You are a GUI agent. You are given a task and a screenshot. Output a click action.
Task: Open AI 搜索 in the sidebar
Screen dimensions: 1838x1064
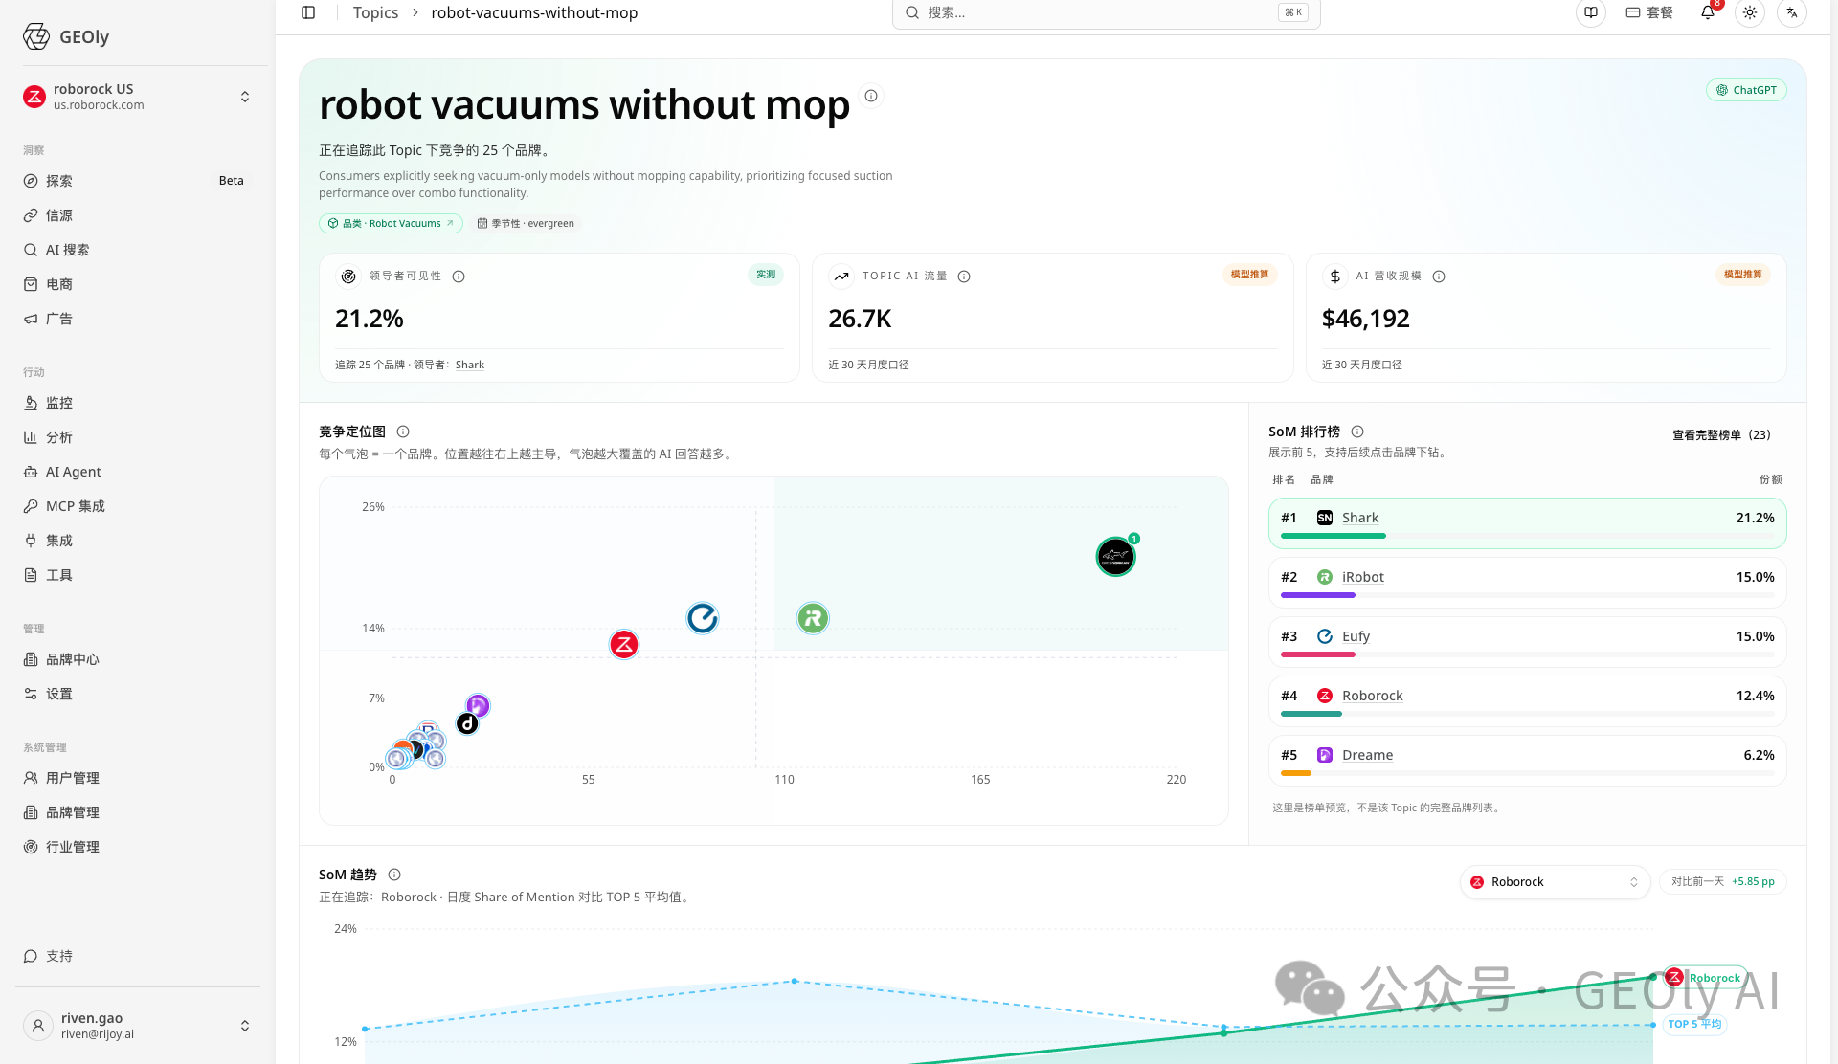click(138, 250)
